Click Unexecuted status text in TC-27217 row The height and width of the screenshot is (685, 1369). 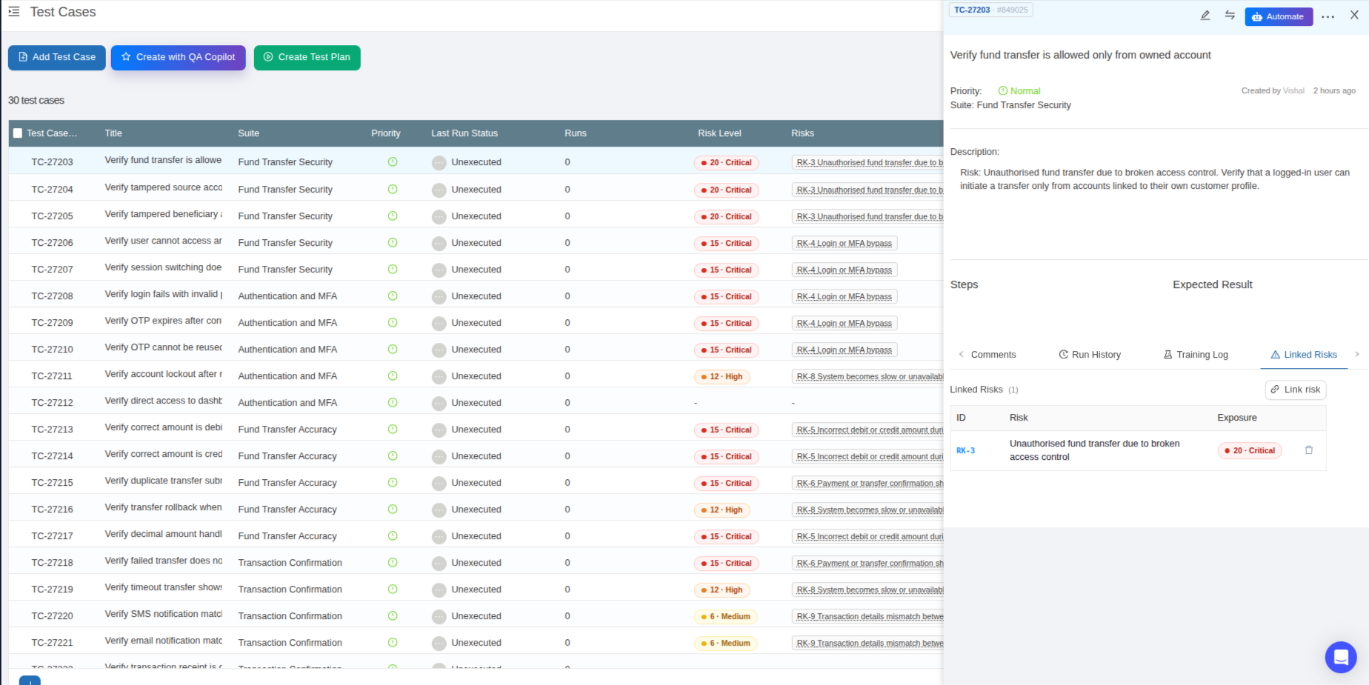click(476, 536)
